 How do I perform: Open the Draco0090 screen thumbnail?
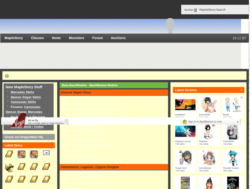point(209,105)
